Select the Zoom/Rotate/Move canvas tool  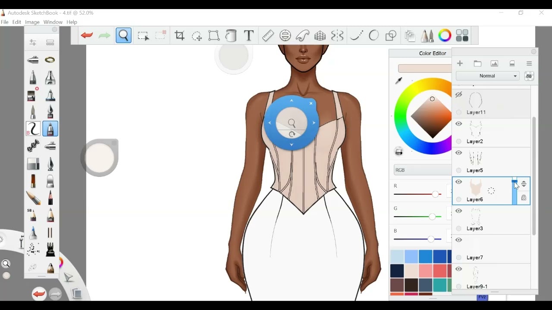[x=124, y=36]
